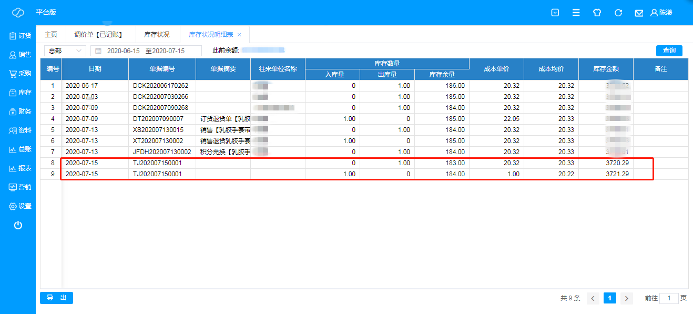Select document number DT202007090007
The image size is (693, 314).
[x=158, y=119]
